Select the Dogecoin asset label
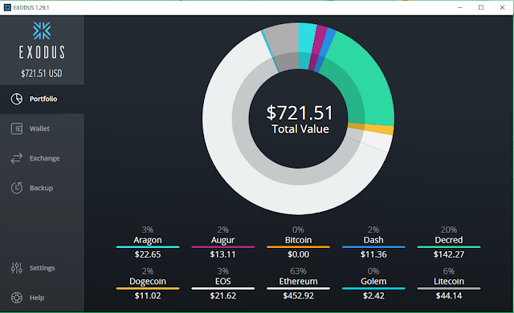The image size is (514, 313). (148, 282)
